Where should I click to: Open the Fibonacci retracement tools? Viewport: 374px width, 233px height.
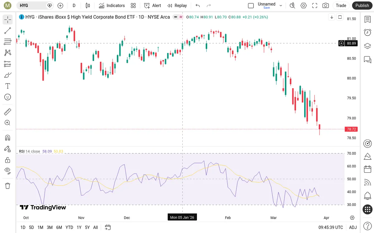click(x=8, y=42)
